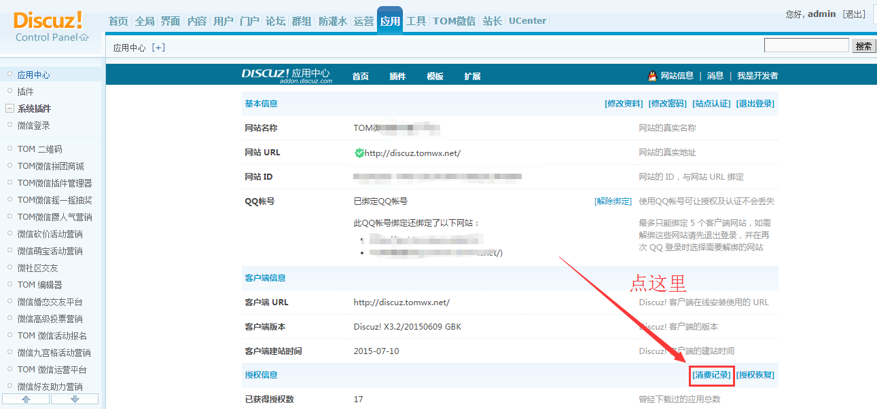This screenshot has height=409, width=877.
Task: Open the 论坛 top menu tab
Action: coord(275,21)
